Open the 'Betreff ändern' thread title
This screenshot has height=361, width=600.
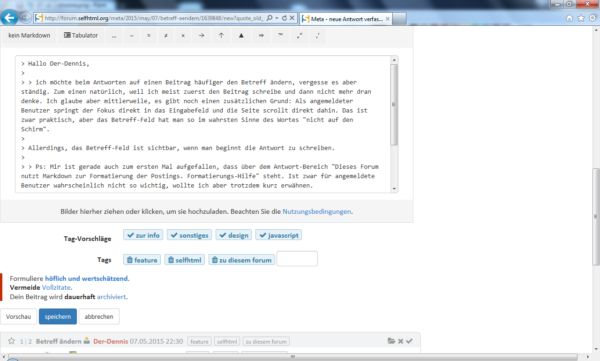pyautogui.click(x=59, y=341)
